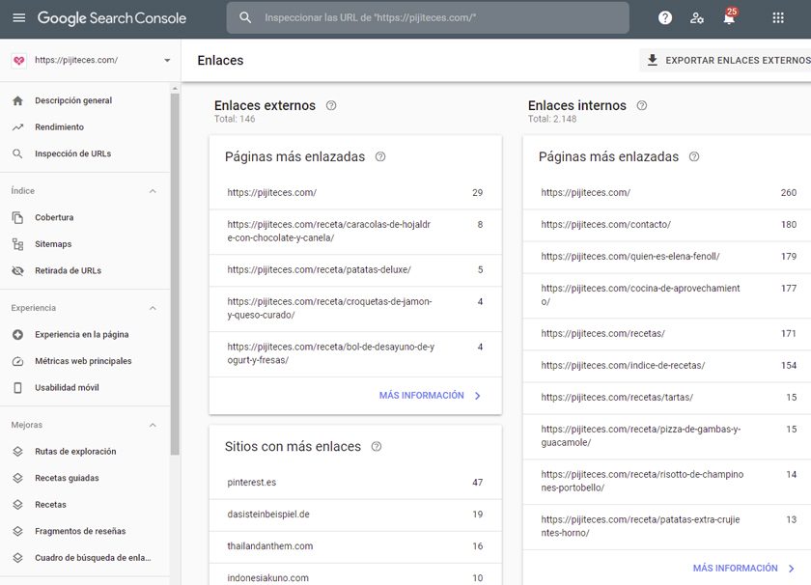Click the Rutas de exploración layers icon
Image resolution: width=811 pixels, height=585 pixels.
coord(17,452)
